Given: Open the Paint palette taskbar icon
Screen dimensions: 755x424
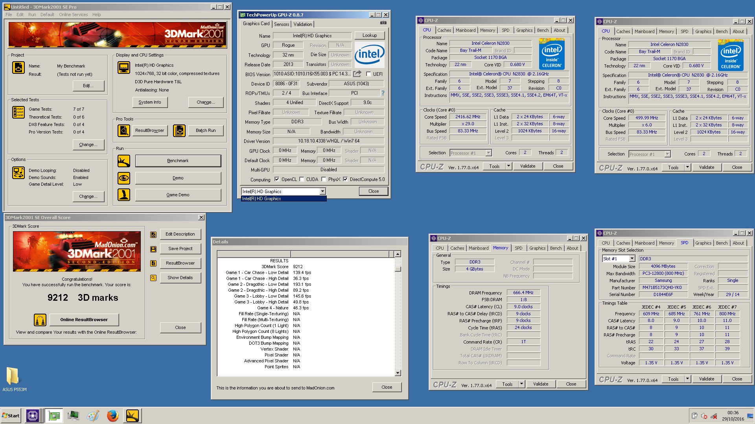Looking at the screenshot, I should tap(93, 416).
